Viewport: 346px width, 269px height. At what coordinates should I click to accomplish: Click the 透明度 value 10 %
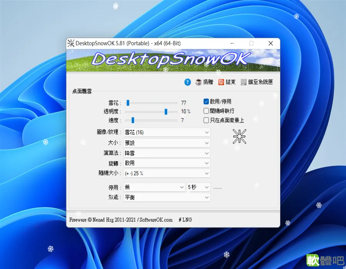186,111
